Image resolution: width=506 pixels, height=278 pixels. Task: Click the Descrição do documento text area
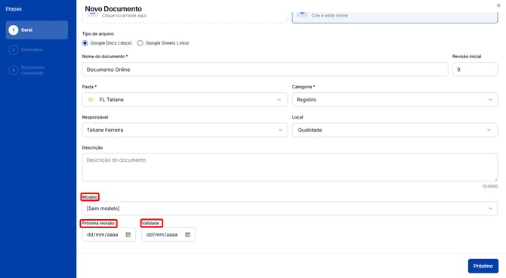[x=290, y=168]
